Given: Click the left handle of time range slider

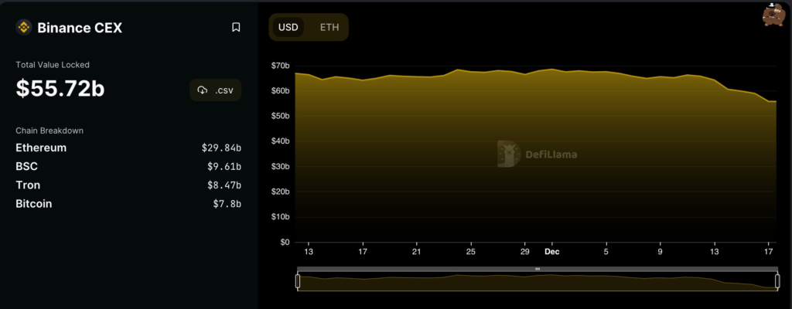Looking at the screenshot, I should [298, 281].
